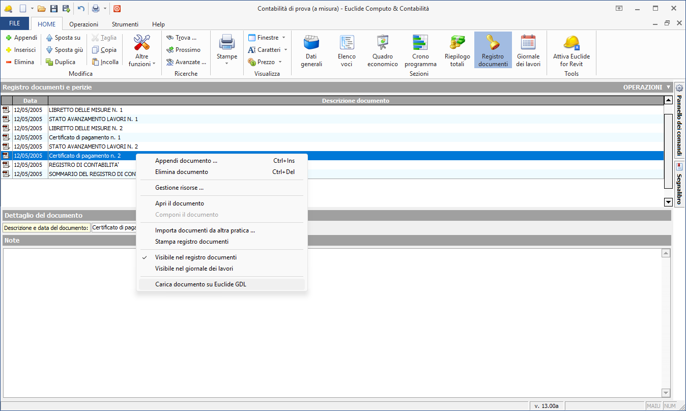Screen dimensions: 686x411
Task: Toggle Visibile nel registro documenti option
Action: coord(195,257)
